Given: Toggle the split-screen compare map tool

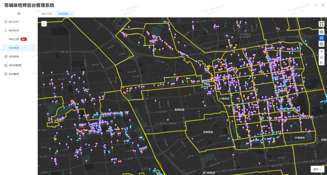Looking at the screenshot, I should tap(322, 63).
